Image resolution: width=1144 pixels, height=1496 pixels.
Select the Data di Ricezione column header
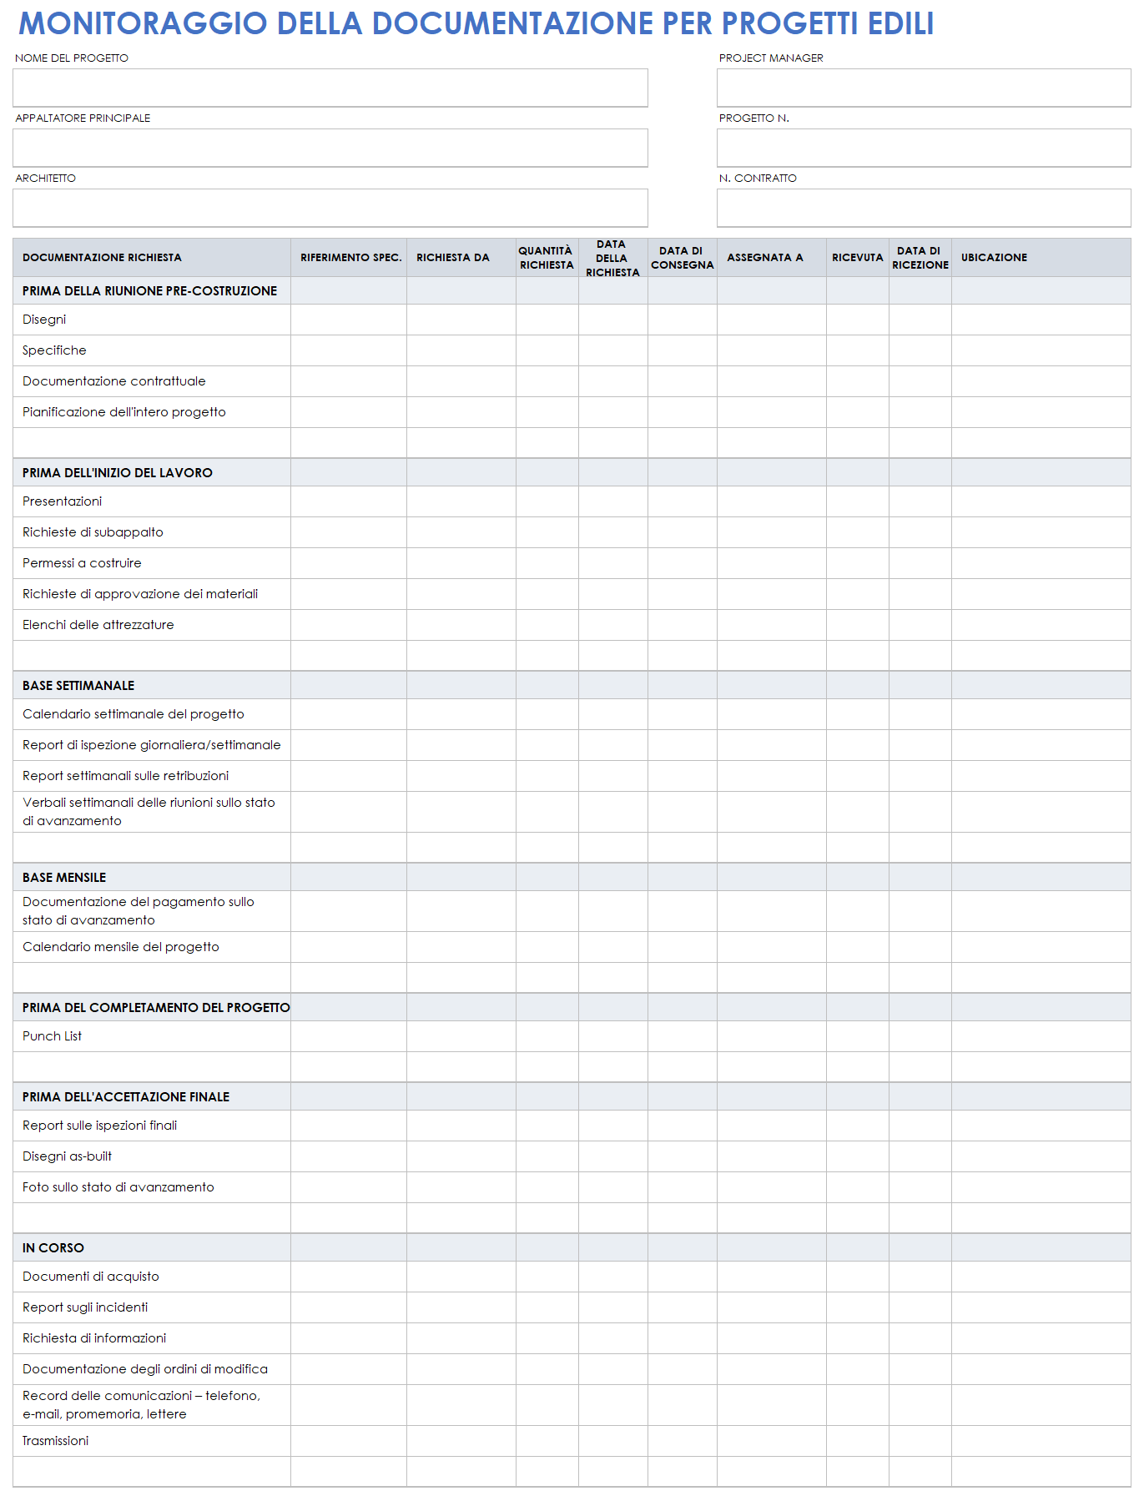tap(920, 258)
